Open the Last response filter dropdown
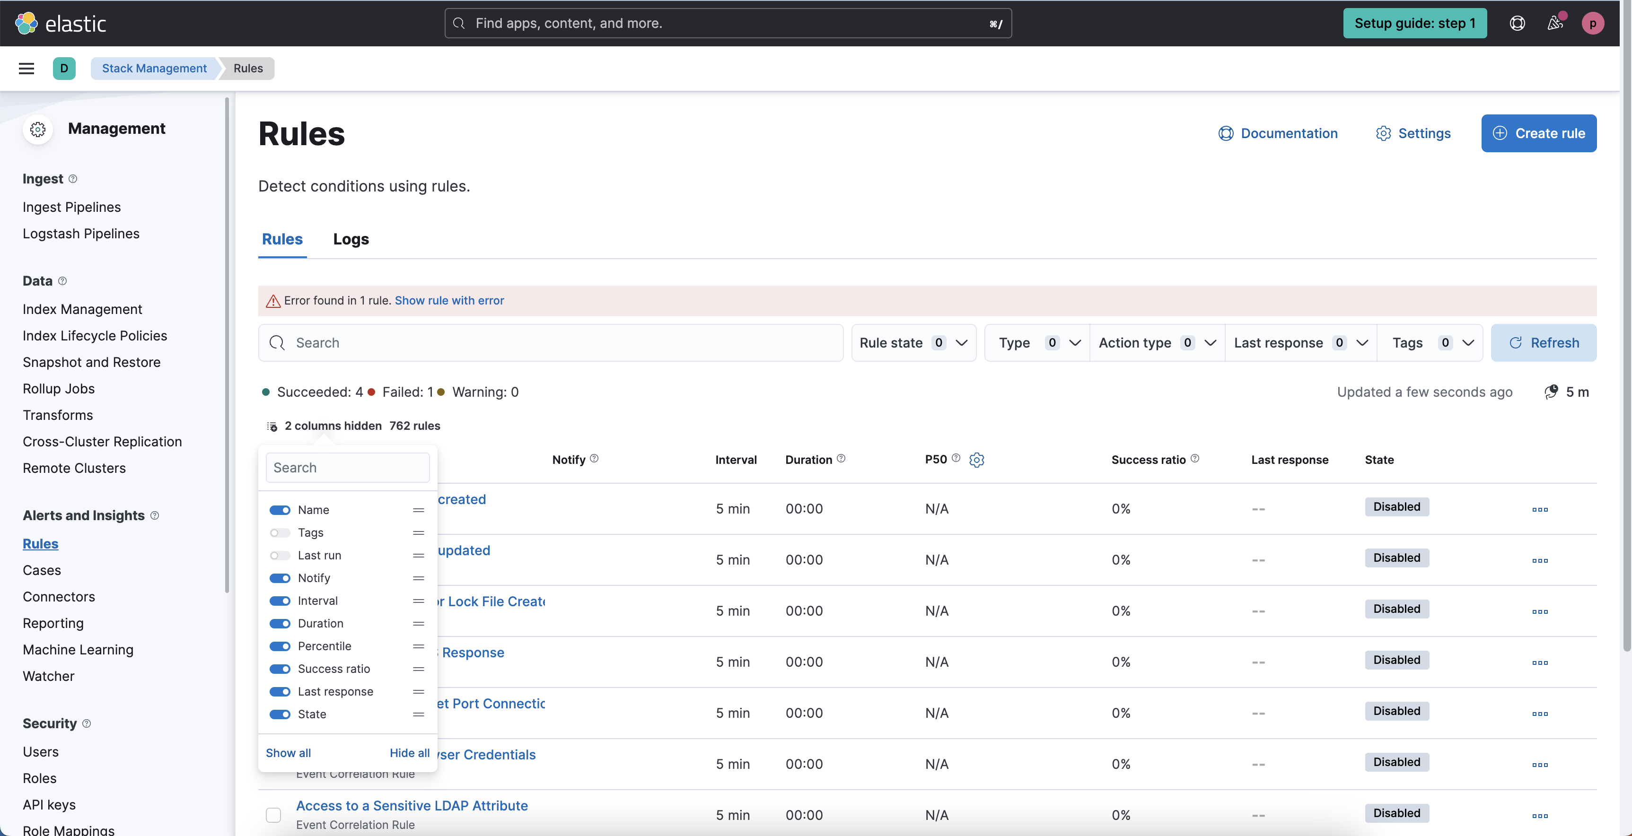1632x836 pixels. (x=1300, y=343)
